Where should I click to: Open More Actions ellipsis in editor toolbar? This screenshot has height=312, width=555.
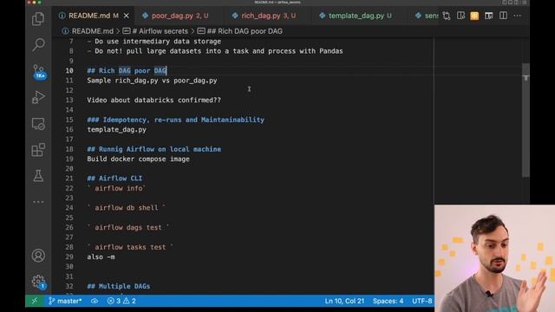[x=517, y=16]
